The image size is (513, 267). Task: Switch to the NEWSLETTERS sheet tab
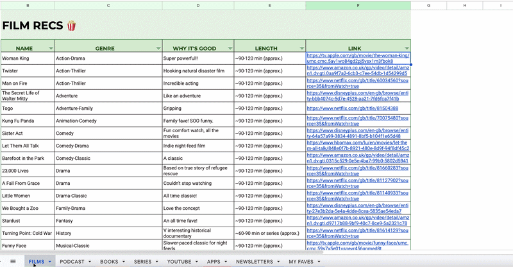pos(255,262)
